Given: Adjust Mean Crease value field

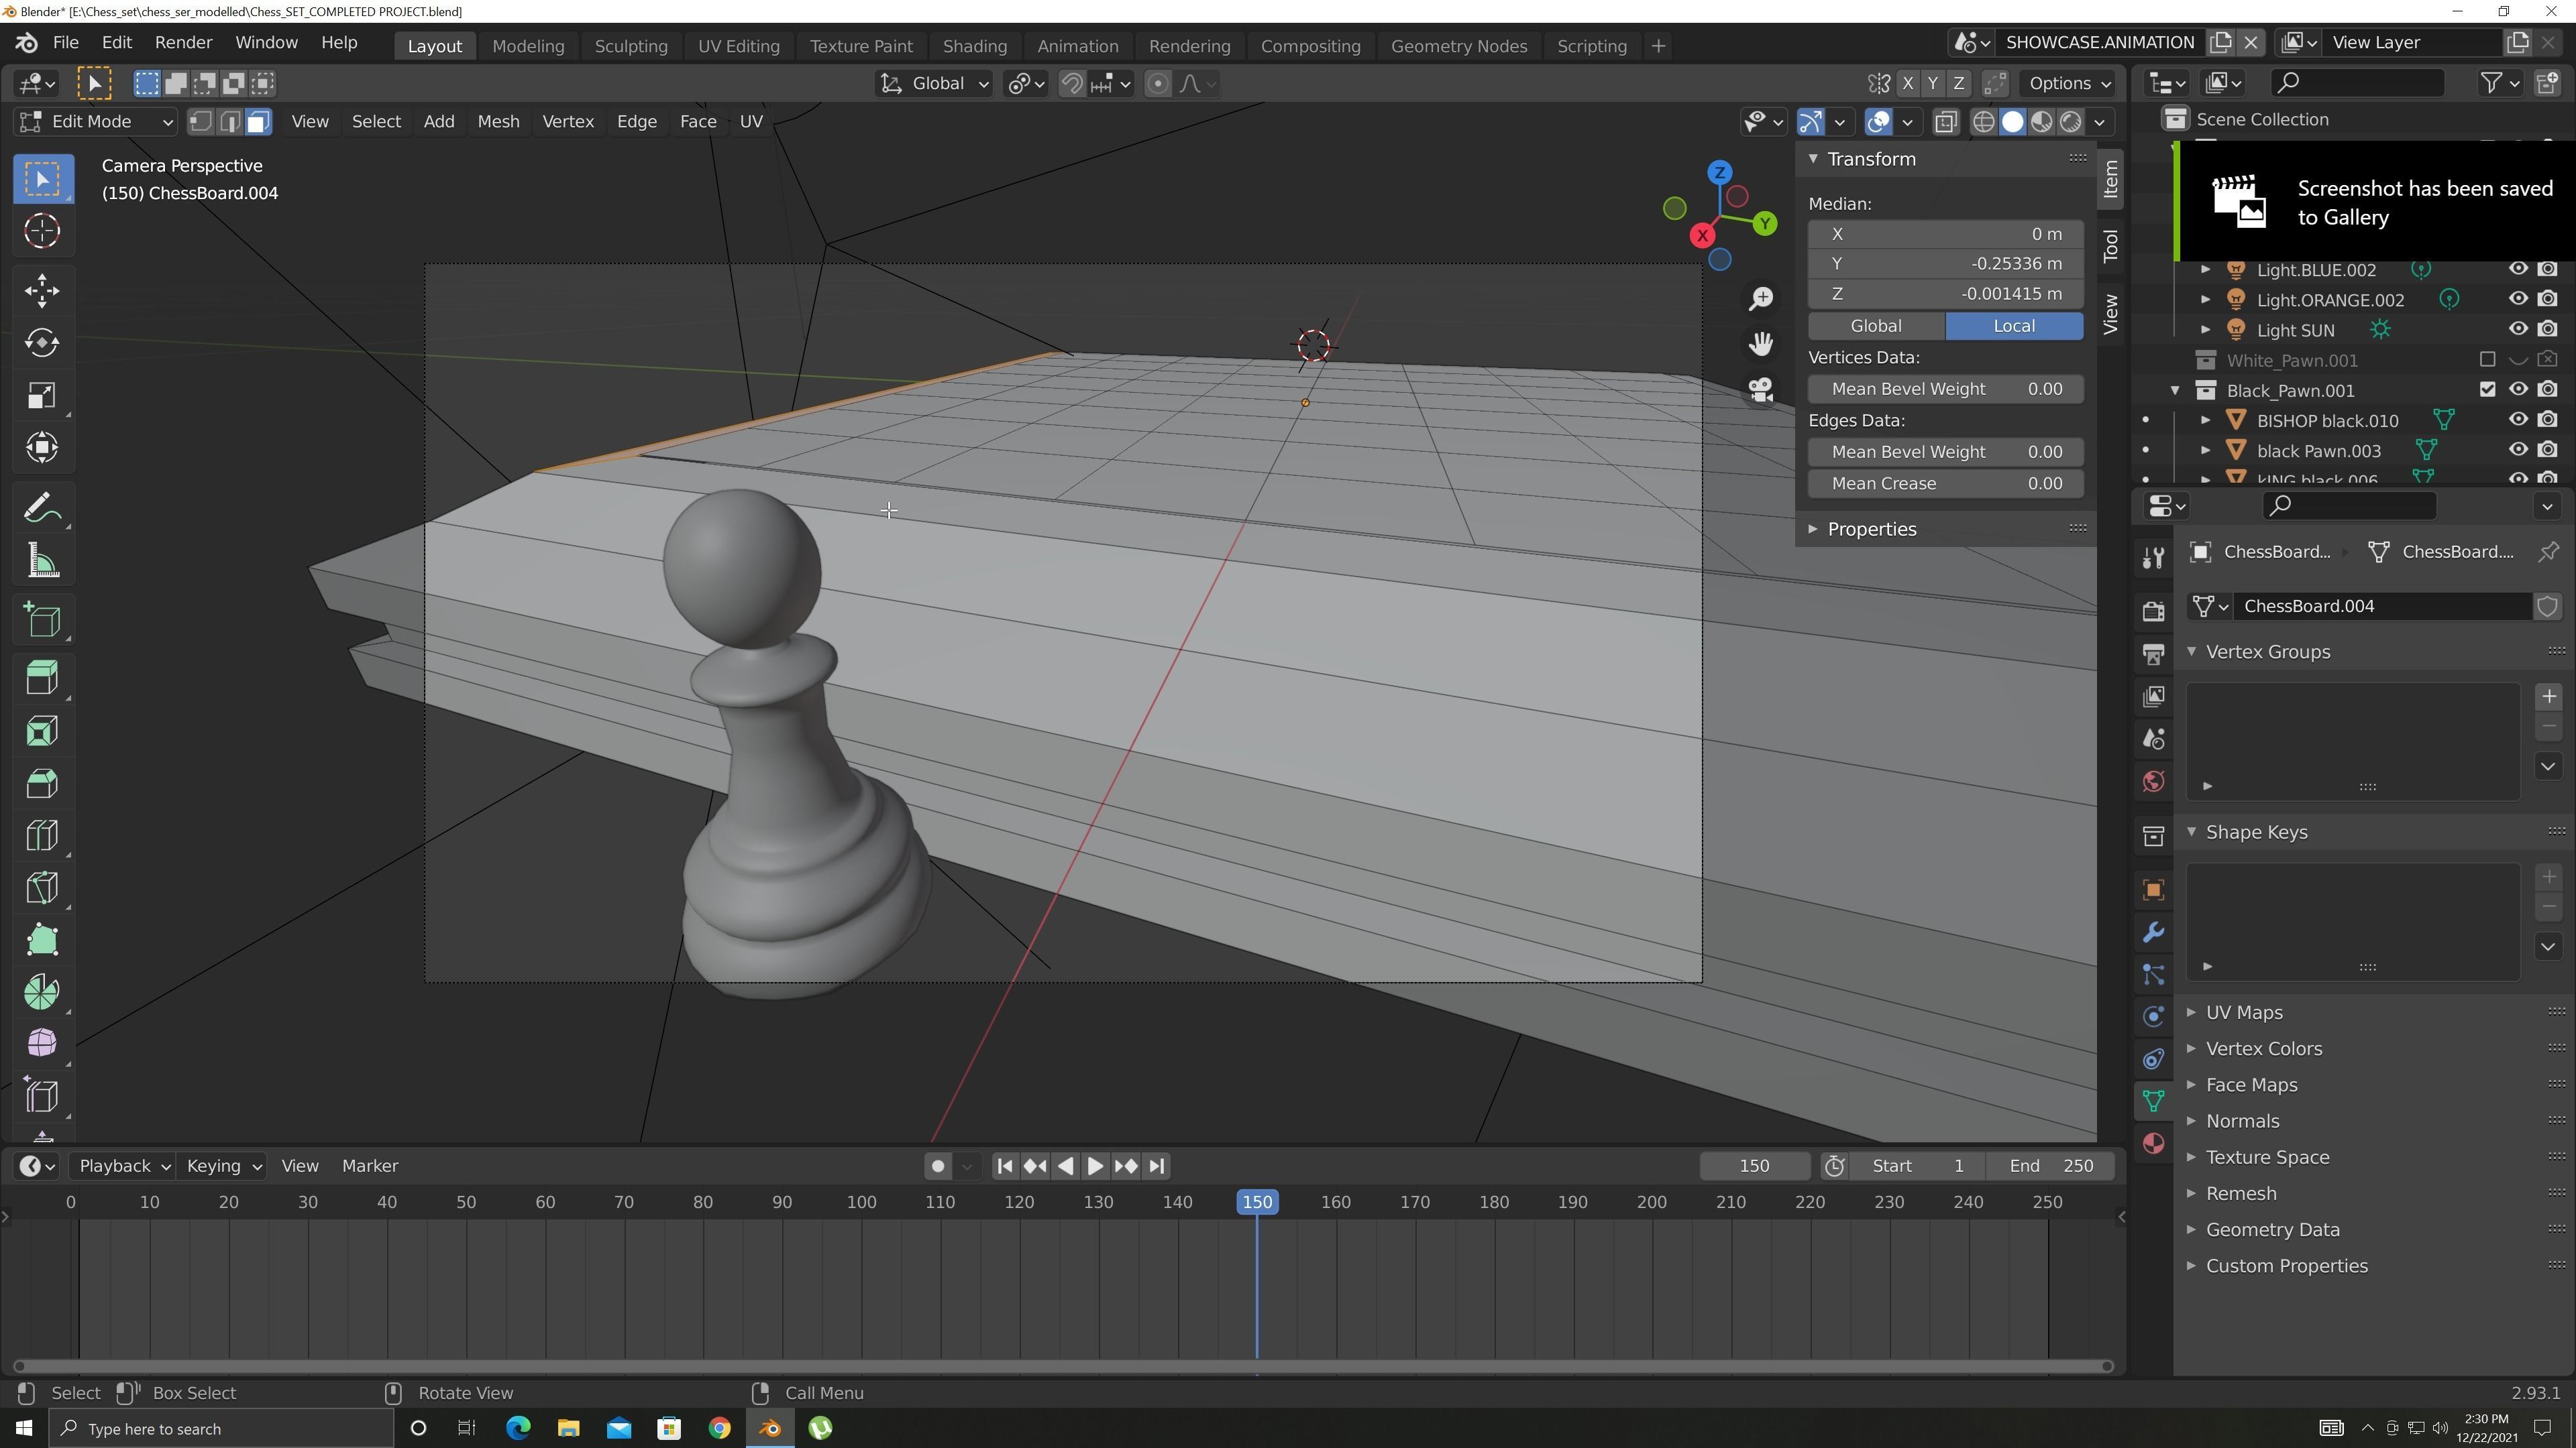Looking at the screenshot, I should [1945, 483].
